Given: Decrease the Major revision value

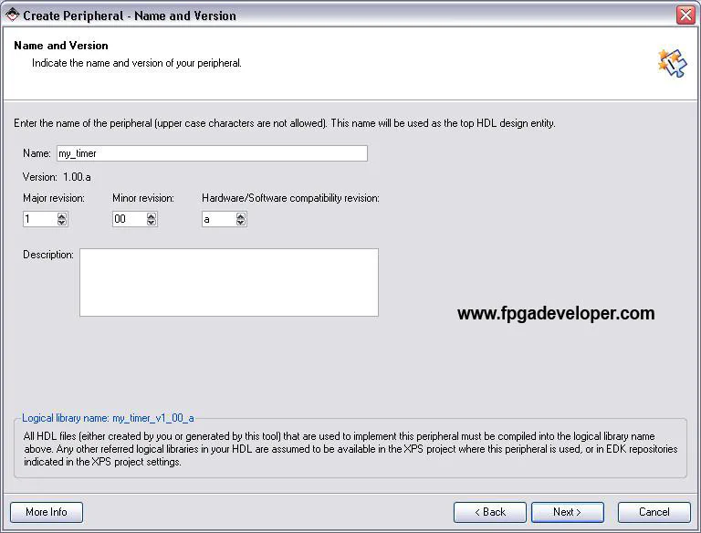Looking at the screenshot, I should (62, 223).
